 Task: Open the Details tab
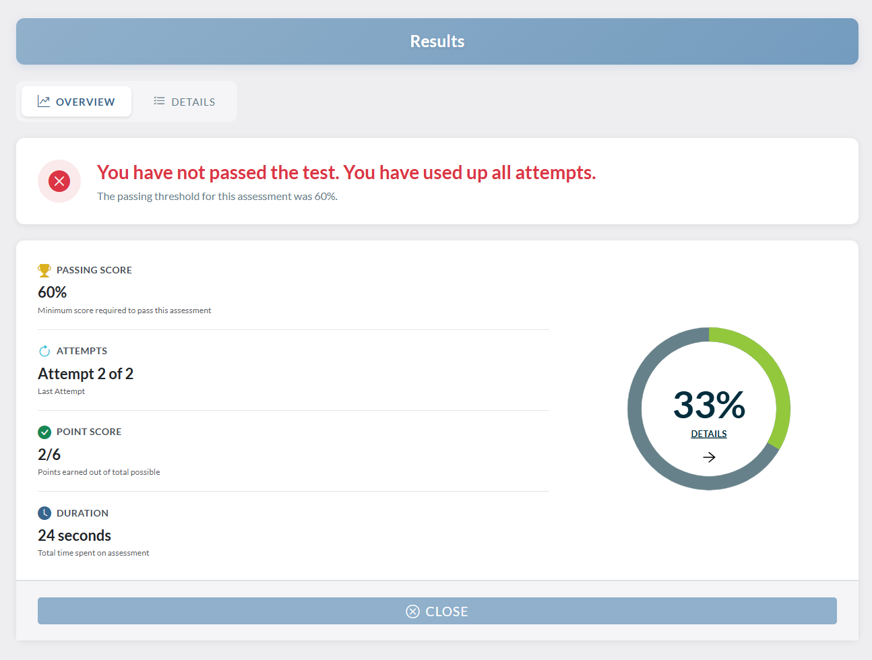click(184, 102)
